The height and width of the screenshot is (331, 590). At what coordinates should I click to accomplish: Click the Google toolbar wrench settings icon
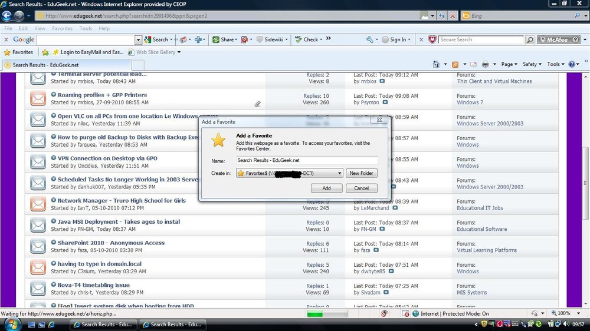click(370, 39)
